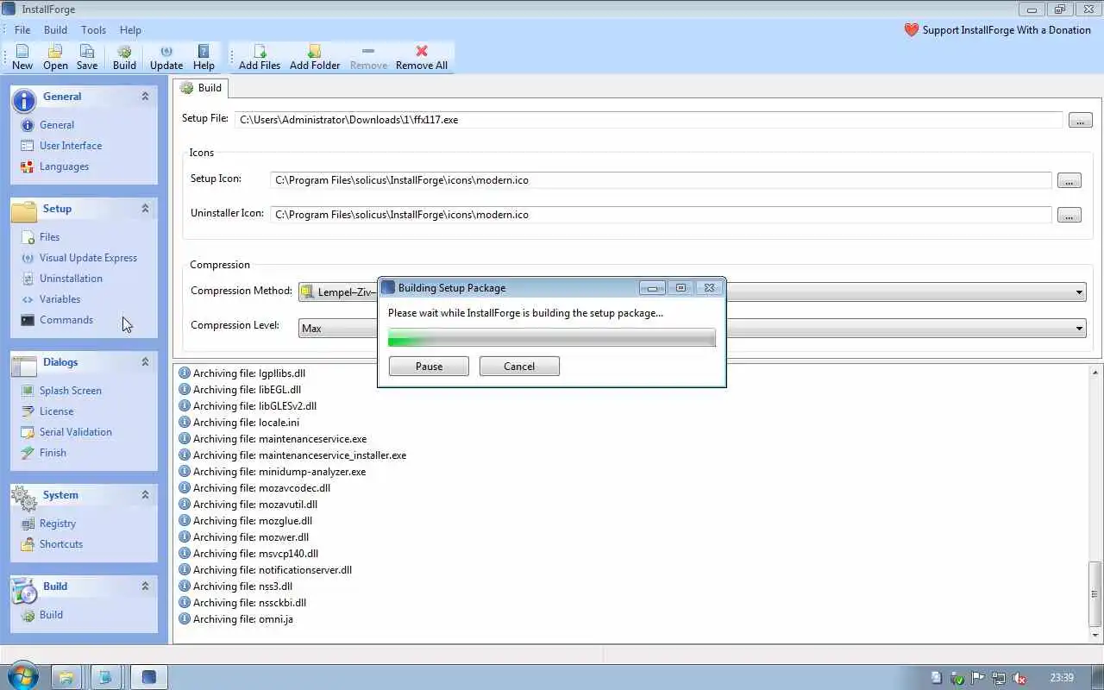
Task: Open the Help menu
Action: click(130, 30)
